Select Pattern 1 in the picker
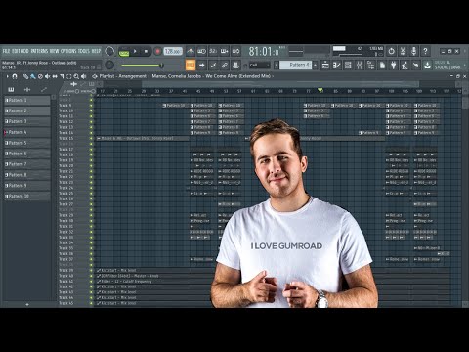Image resolution: width=469 pixels, height=352 pixels. (x=27, y=100)
